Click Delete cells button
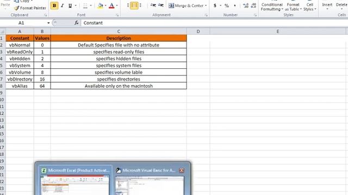Screen dimensions: 348x195 pos(341,6)
